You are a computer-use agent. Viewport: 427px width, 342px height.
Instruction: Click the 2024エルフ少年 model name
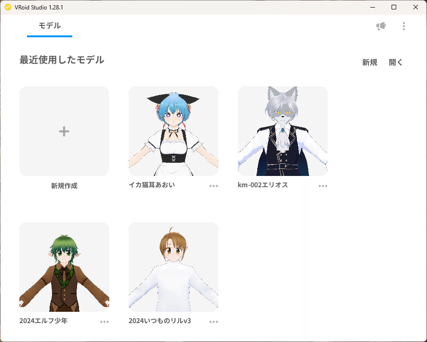44,321
